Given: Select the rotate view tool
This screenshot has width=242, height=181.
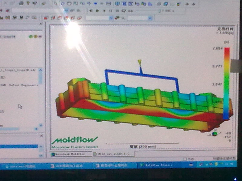Looking at the screenshot, I should 62,4.
